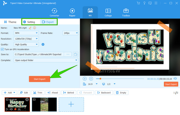Image resolution: width=180 pixels, height=115 pixels.
Task: Click the browse ellipsis button for save path
Action: (68, 54)
